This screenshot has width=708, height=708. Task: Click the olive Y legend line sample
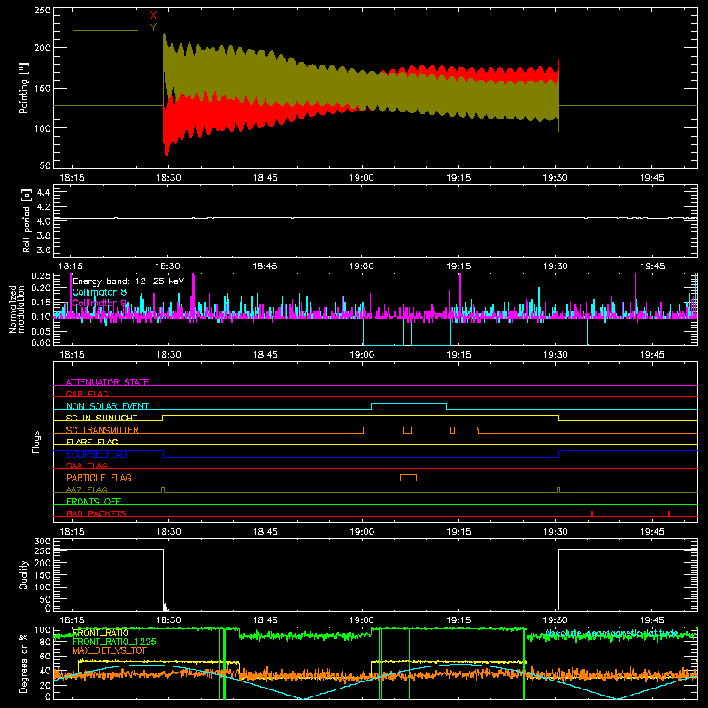[x=105, y=30]
